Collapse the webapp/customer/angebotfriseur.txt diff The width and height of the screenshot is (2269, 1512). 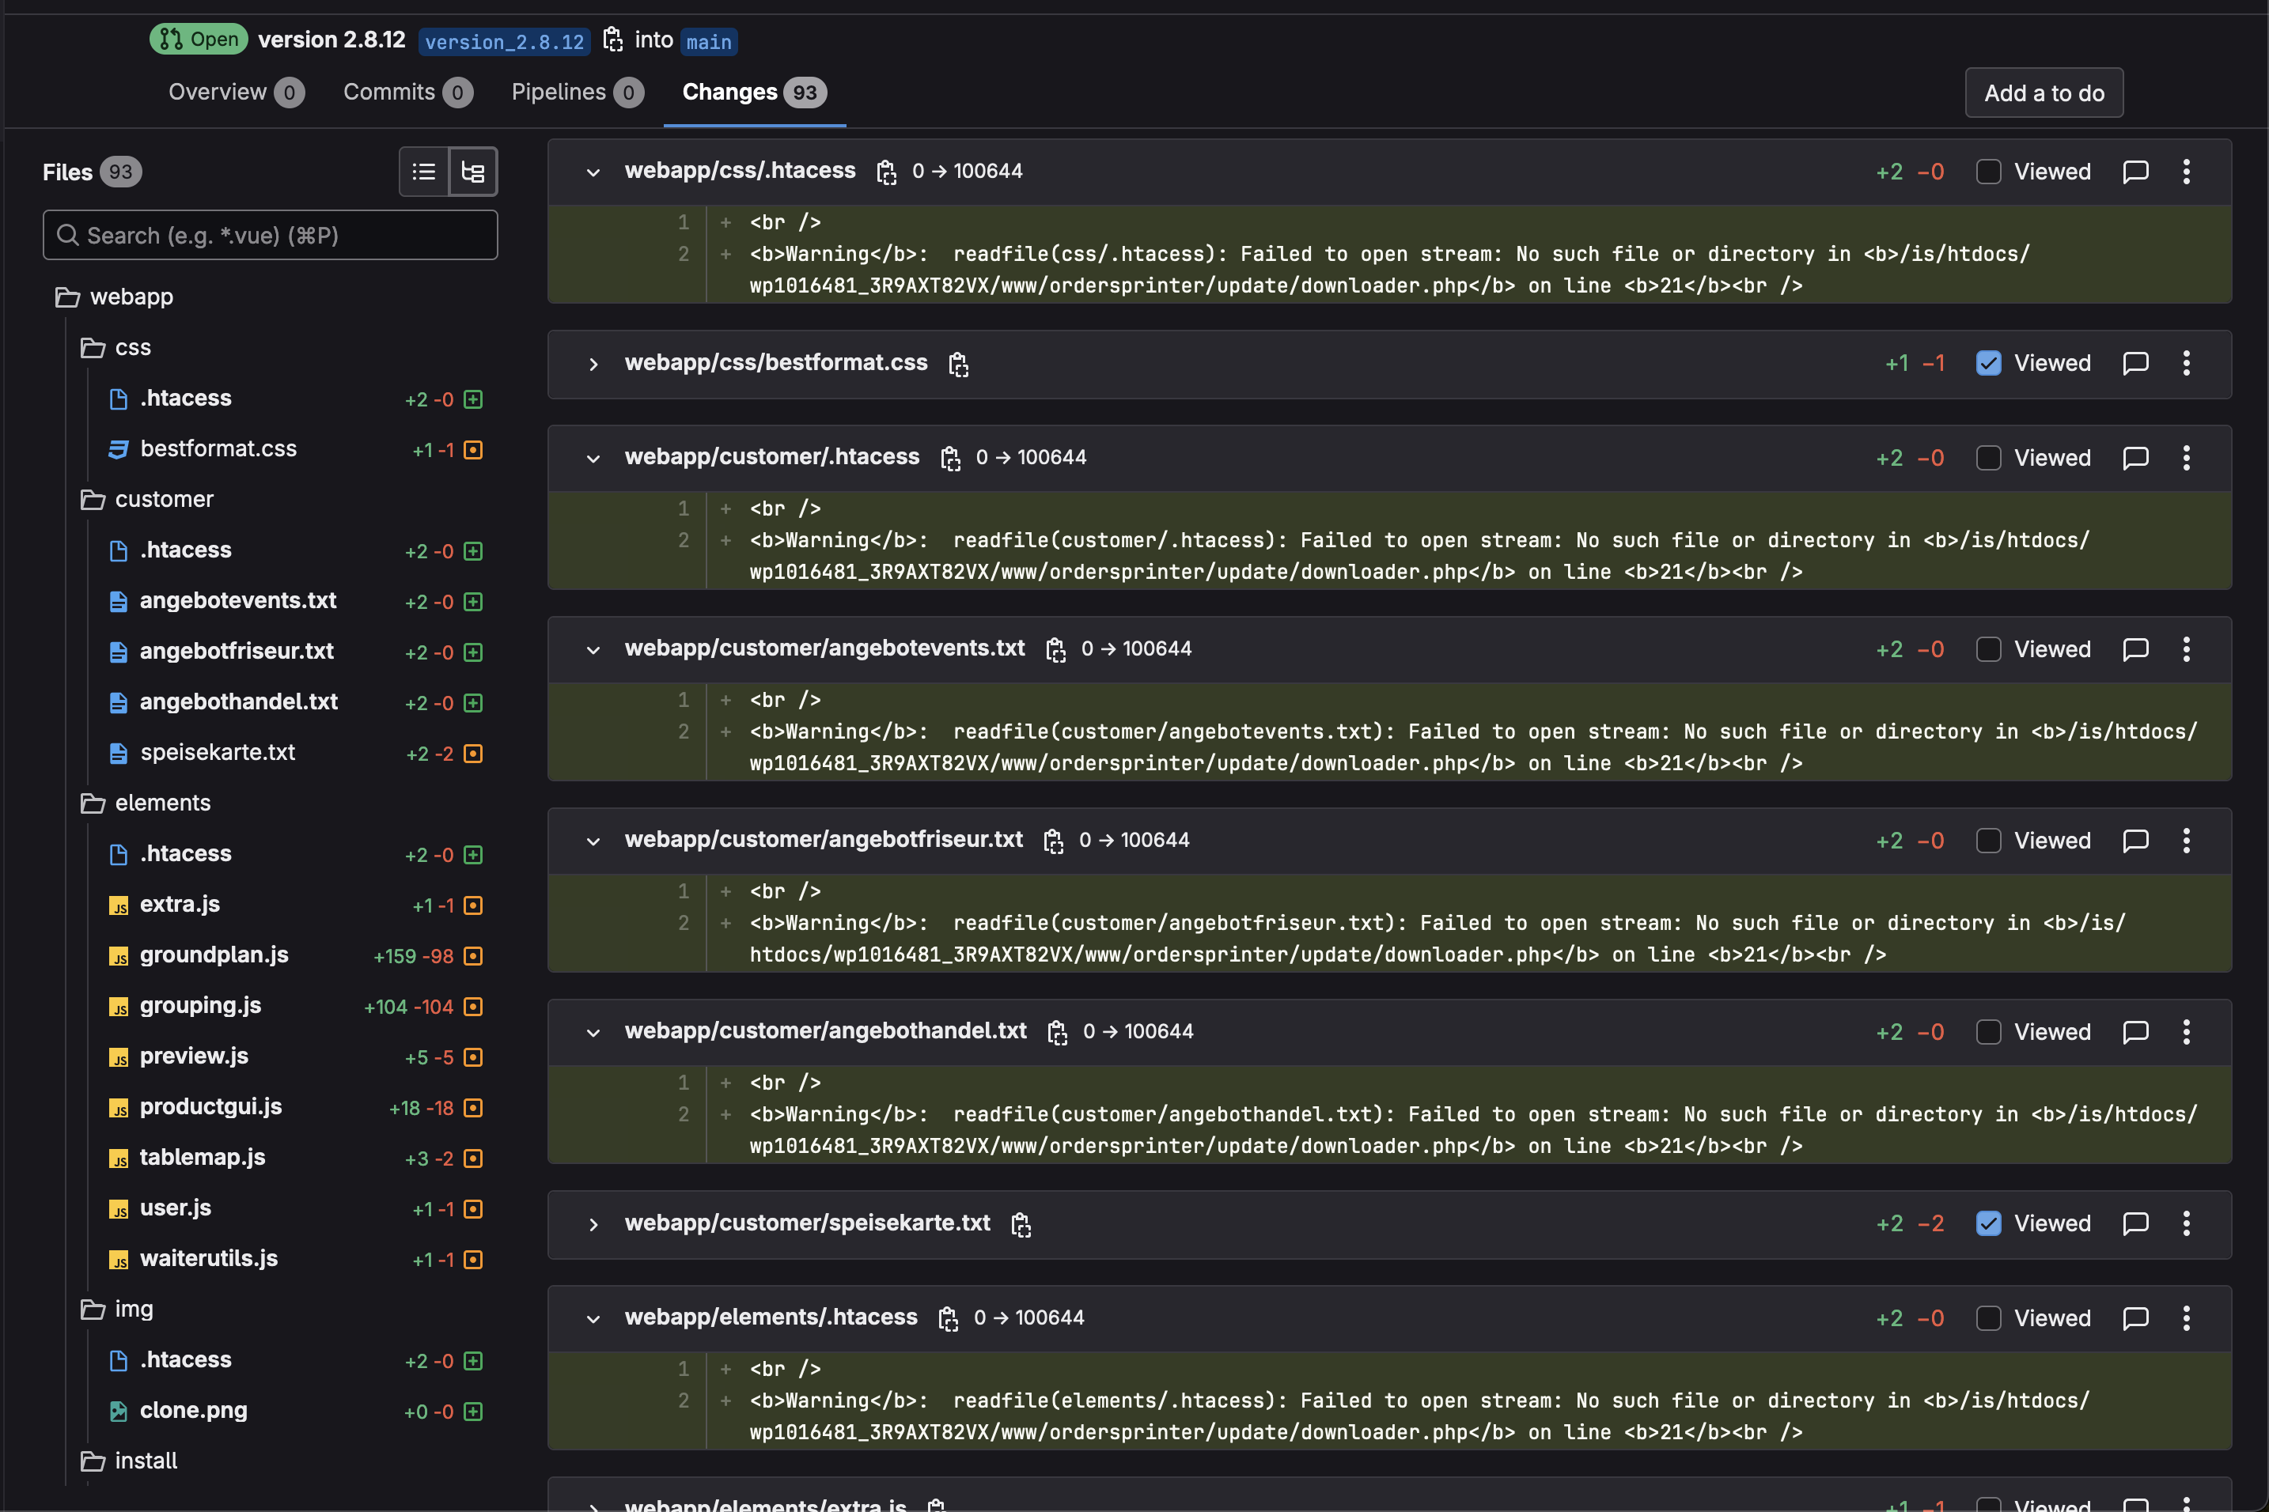[593, 842]
